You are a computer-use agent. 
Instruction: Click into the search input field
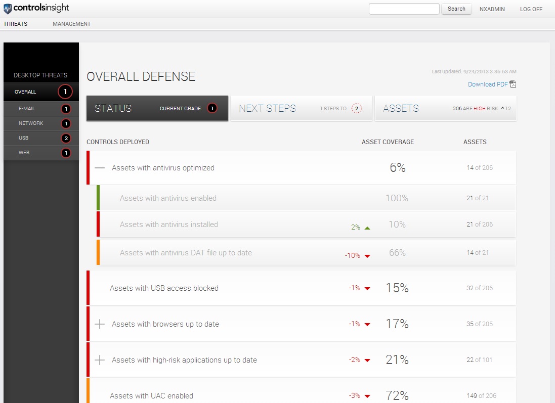click(404, 9)
